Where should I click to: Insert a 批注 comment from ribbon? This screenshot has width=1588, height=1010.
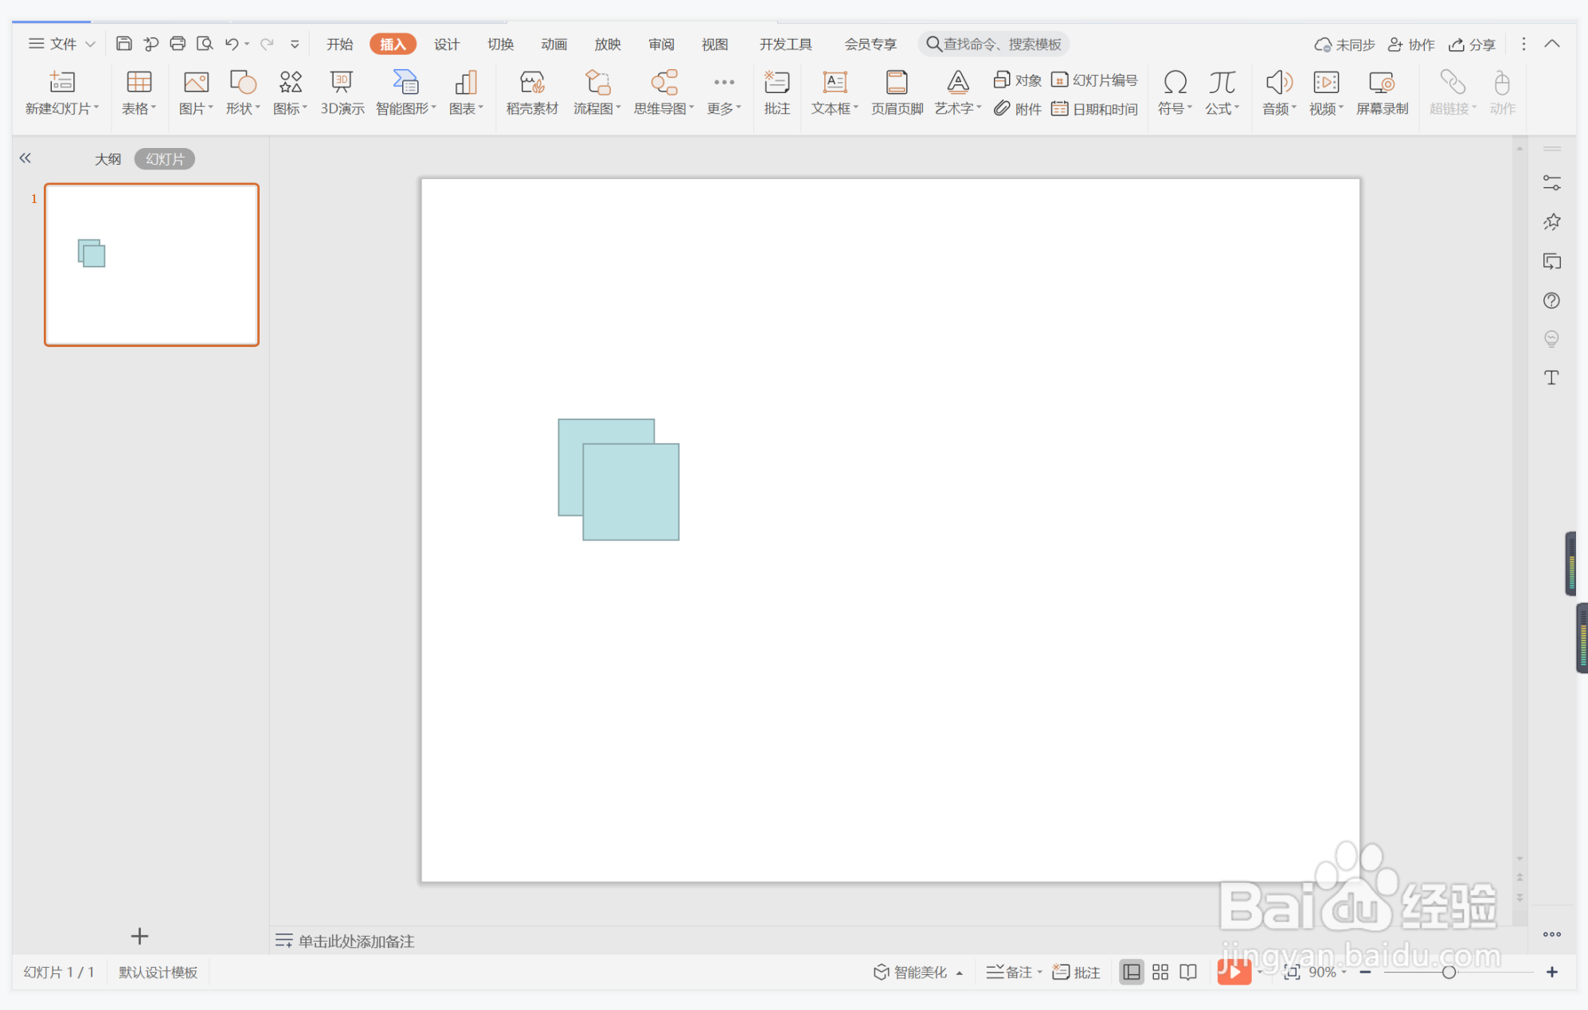coord(776,93)
